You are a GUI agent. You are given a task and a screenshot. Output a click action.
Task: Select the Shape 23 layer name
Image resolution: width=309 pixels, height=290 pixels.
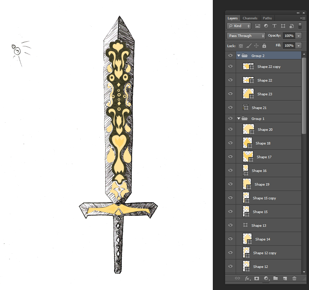pos(265,94)
